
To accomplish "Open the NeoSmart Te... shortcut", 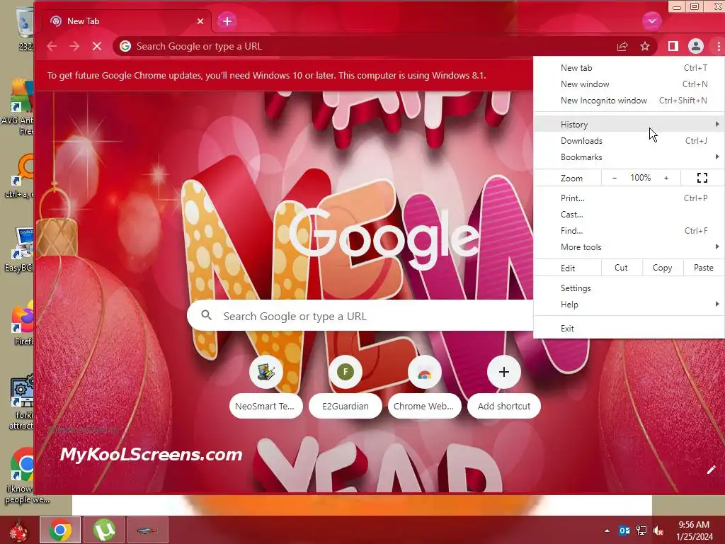I will point(266,387).
